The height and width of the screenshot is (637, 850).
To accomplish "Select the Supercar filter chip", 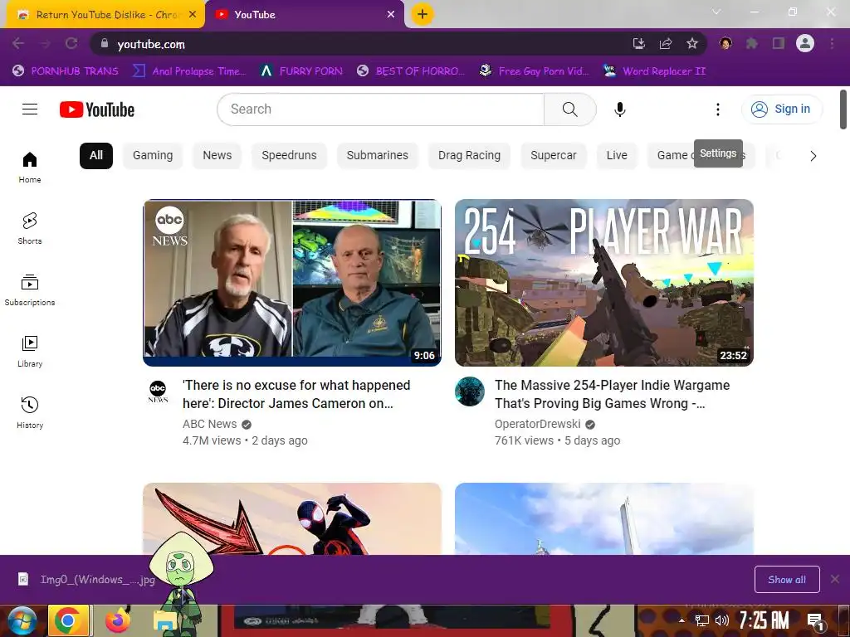I will pos(554,155).
